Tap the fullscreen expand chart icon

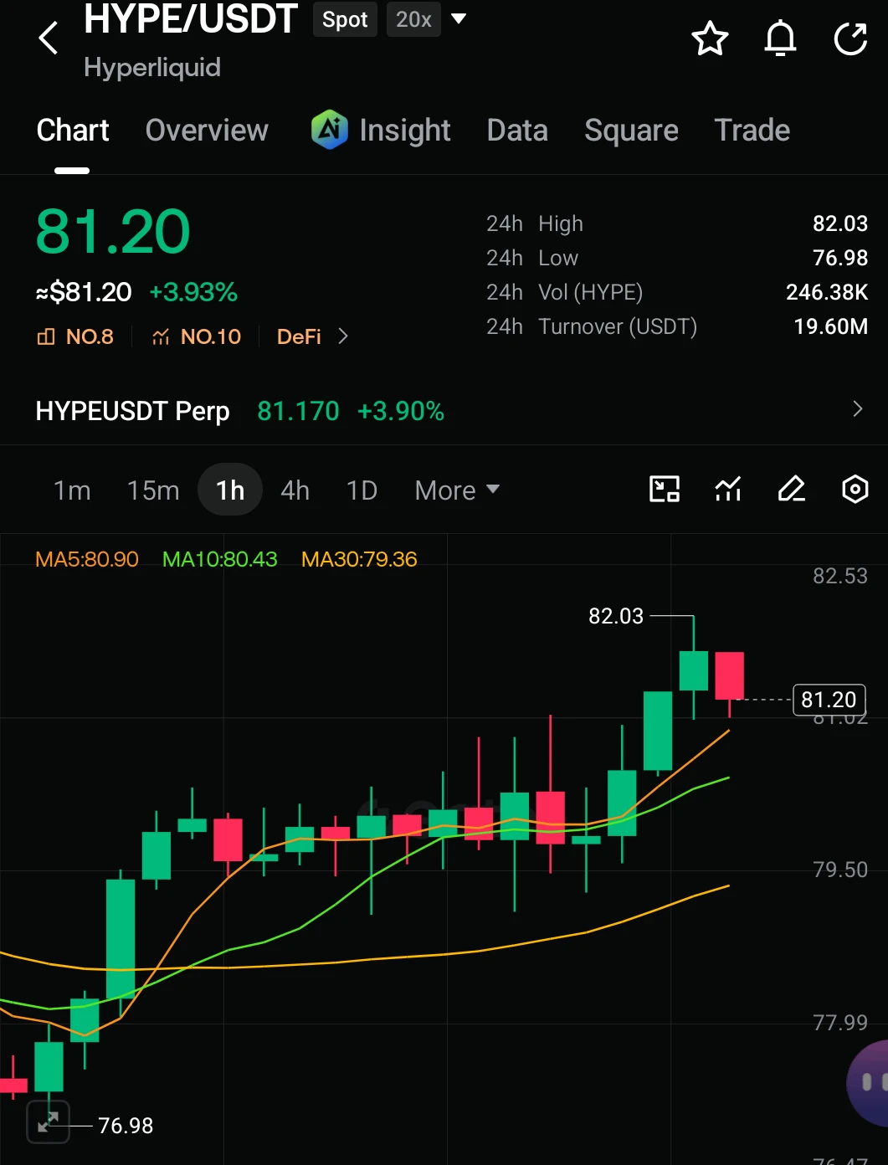[x=48, y=1121]
